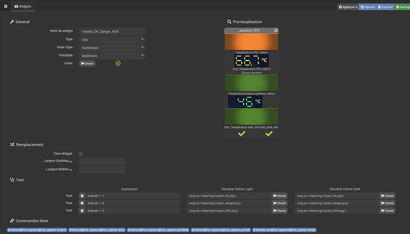Click the Température CPU_Valeur label

251,52
